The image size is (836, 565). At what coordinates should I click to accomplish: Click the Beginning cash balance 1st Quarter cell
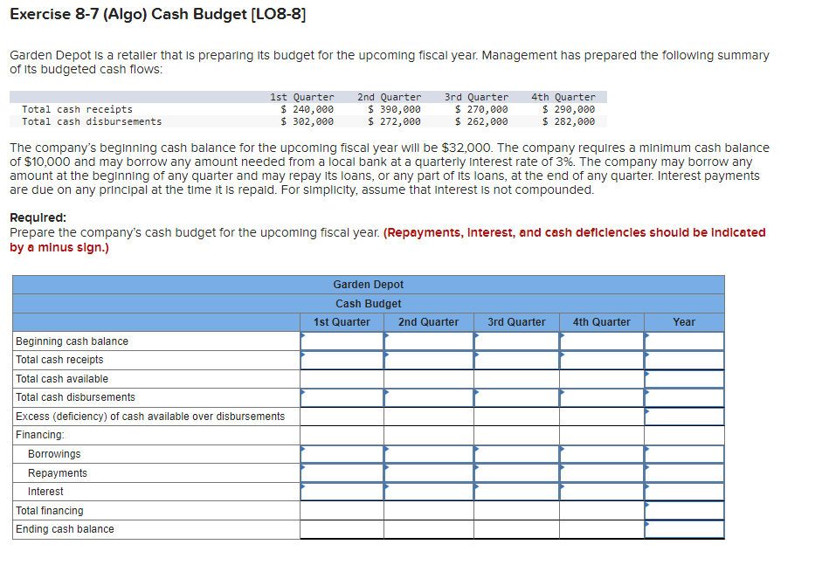pyautogui.click(x=342, y=341)
